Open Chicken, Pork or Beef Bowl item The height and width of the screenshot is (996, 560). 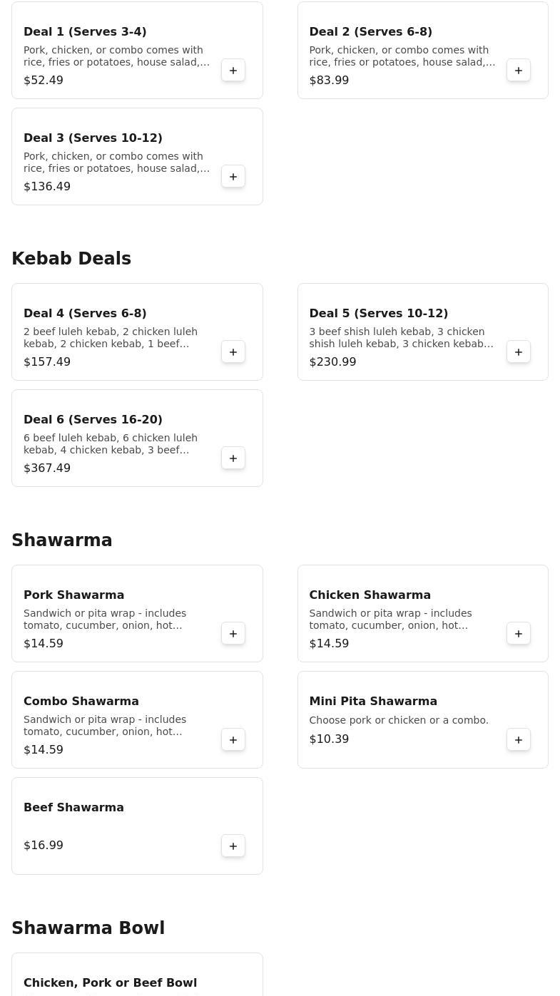[x=110, y=983]
